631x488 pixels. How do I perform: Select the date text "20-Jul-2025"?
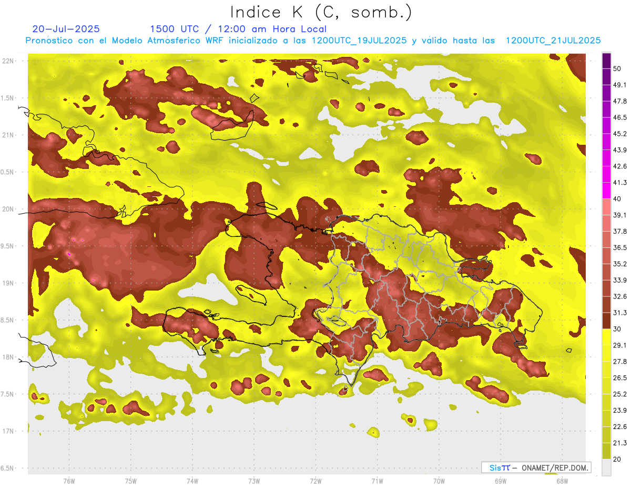pyautogui.click(x=66, y=29)
